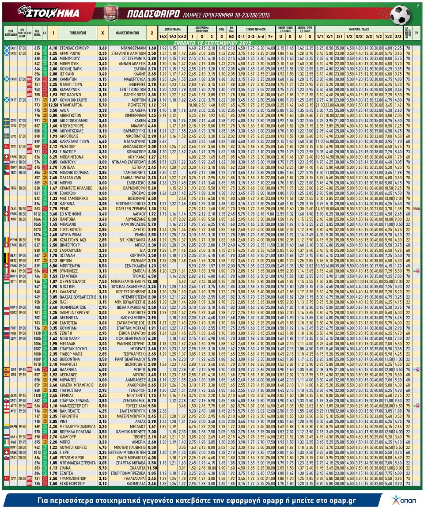Click the Croatian flag beside ΚΡΟ1
This screenshot has width=424, height=508.
pyautogui.click(x=7, y=162)
